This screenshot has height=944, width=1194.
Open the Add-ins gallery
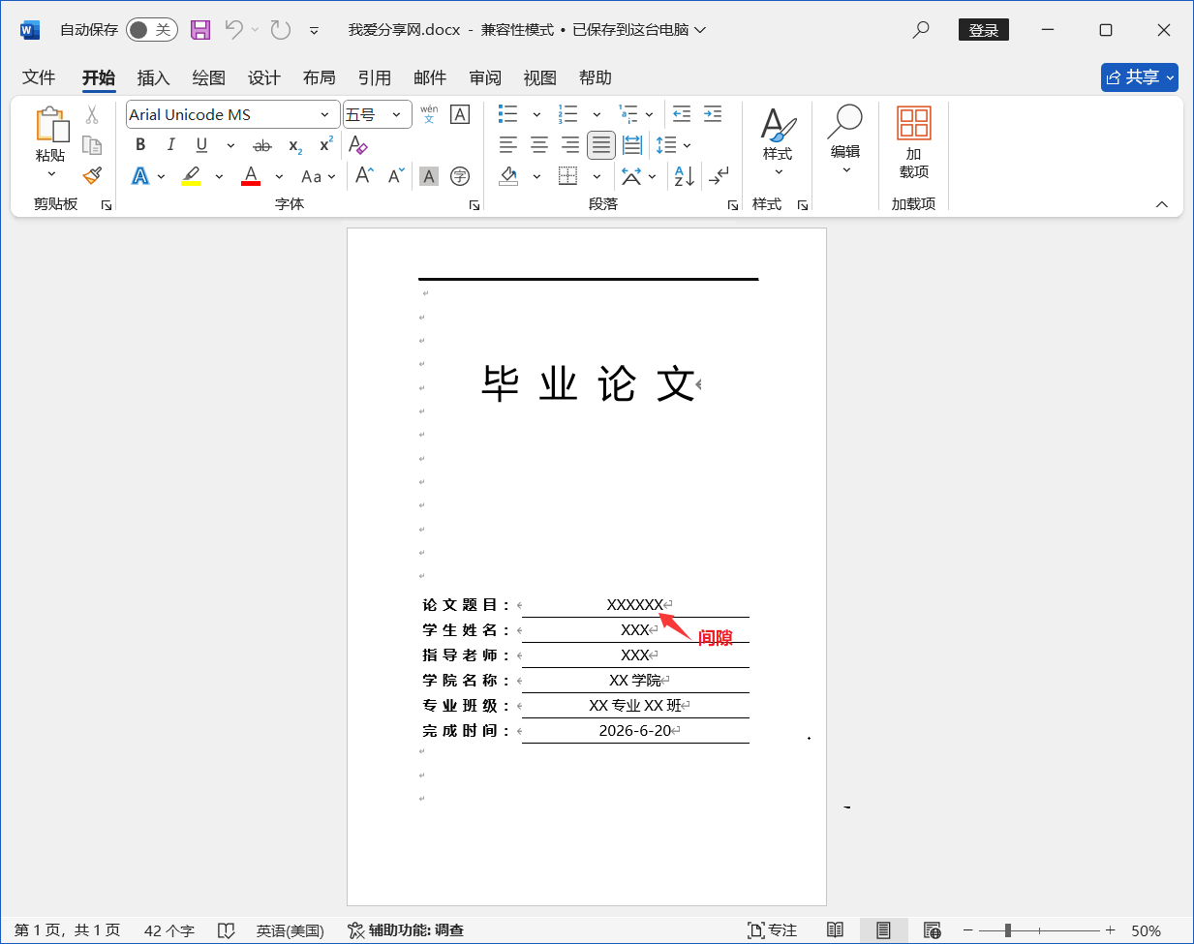tap(914, 142)
